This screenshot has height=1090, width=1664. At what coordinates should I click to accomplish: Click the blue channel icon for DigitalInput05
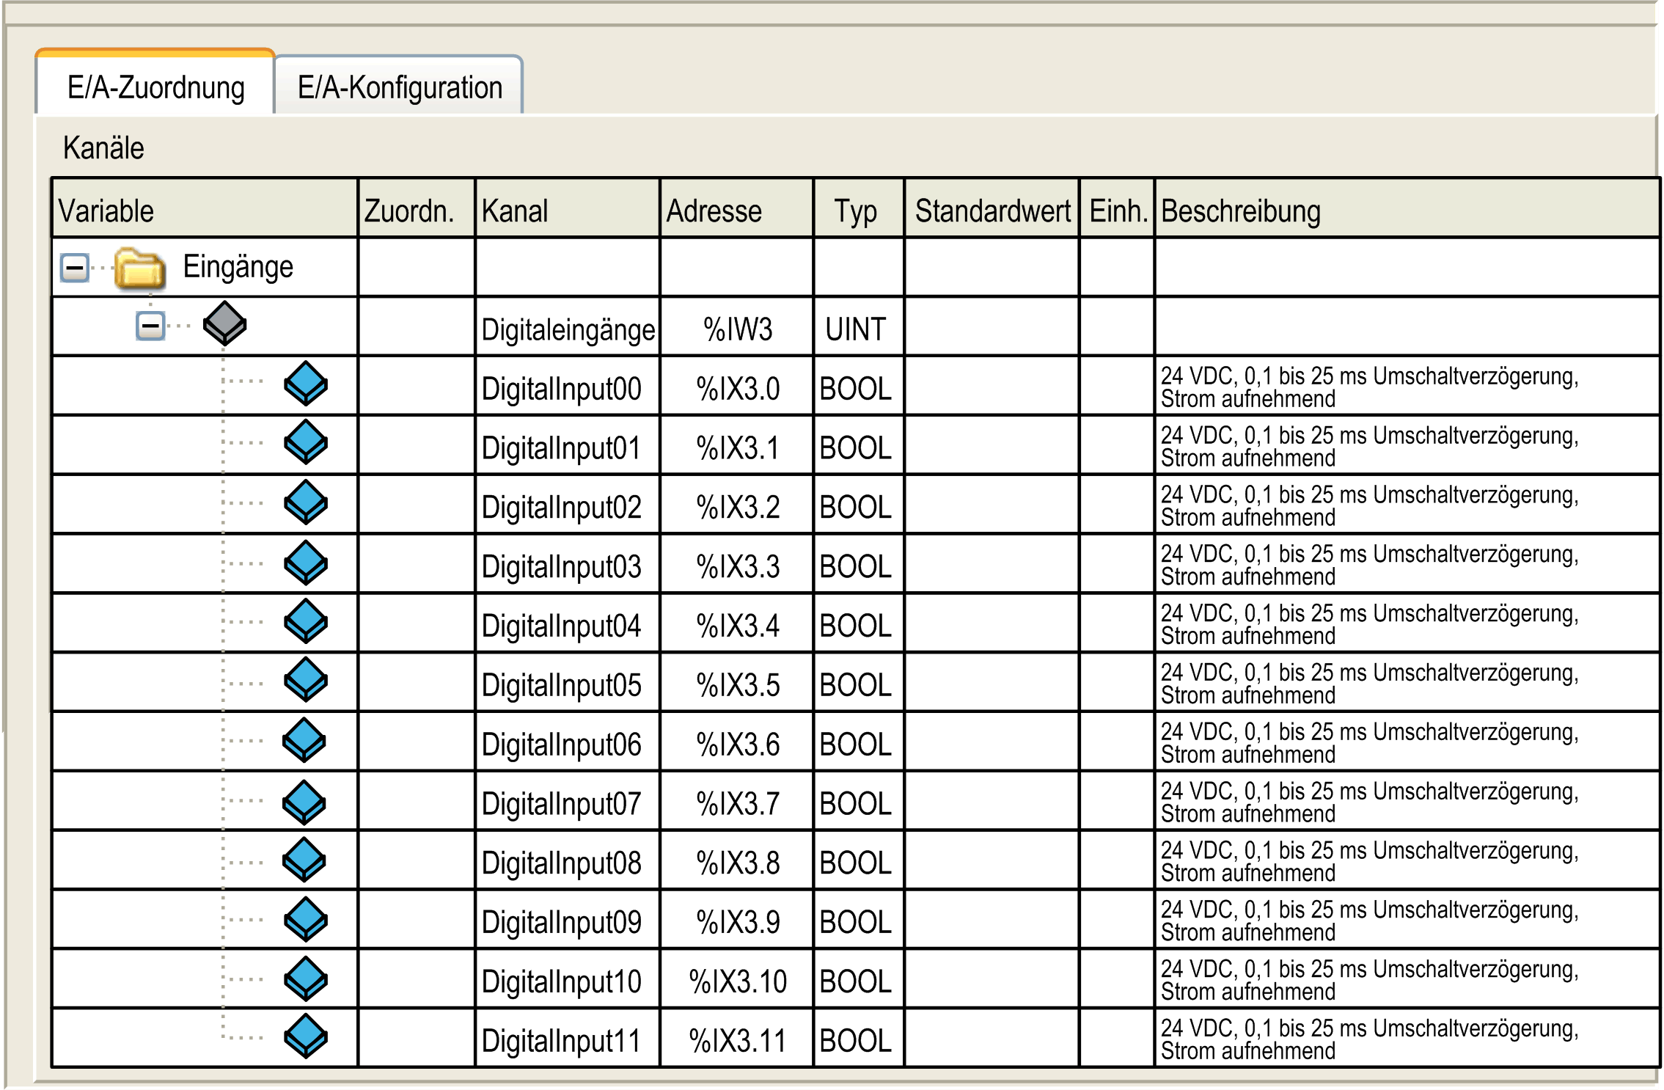[x=306, y=680]
